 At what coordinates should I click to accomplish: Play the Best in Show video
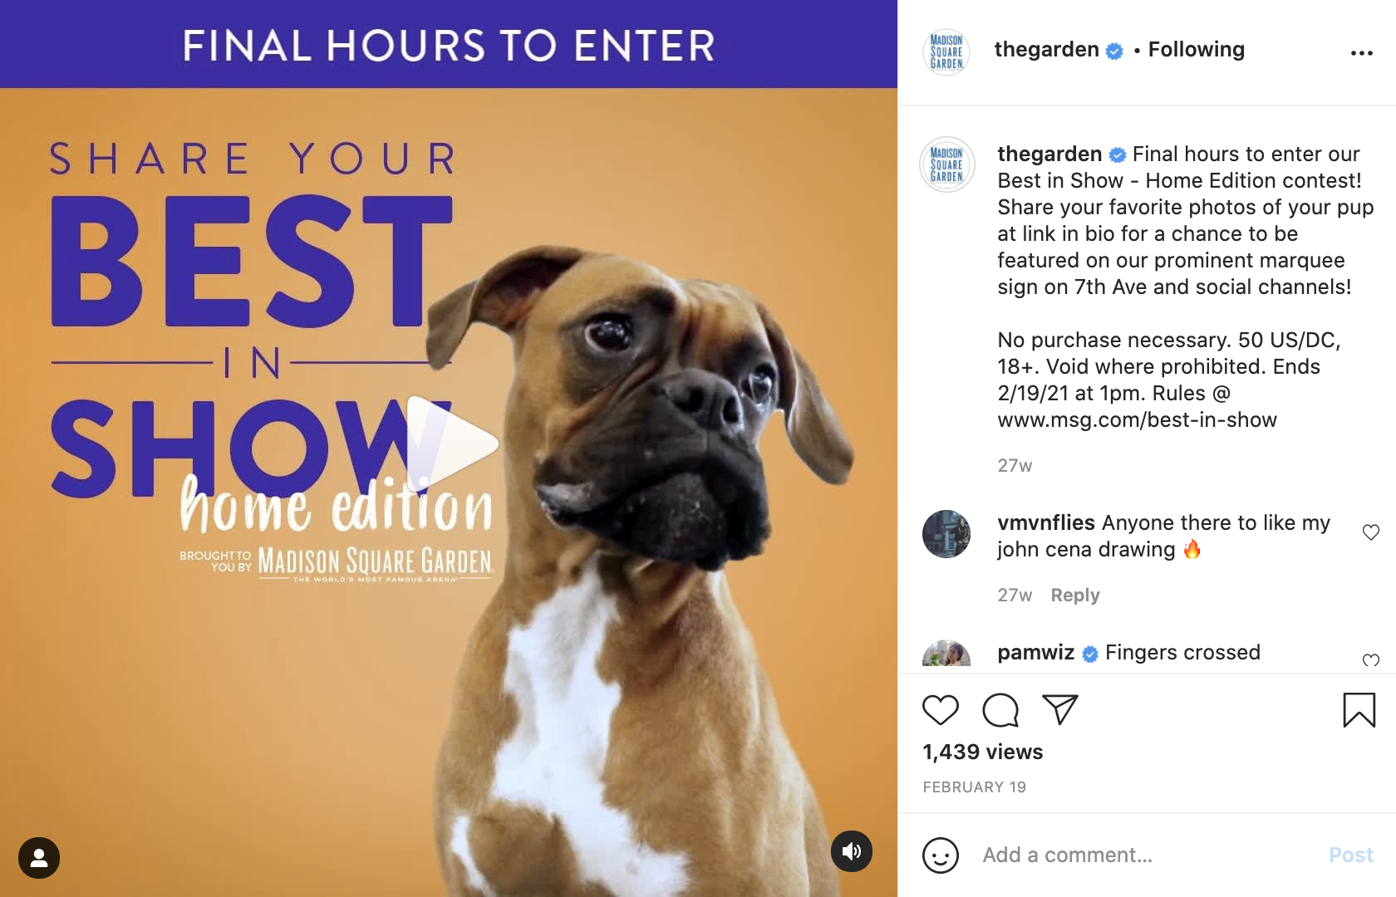pyautogui.click(x=452, y=442)
